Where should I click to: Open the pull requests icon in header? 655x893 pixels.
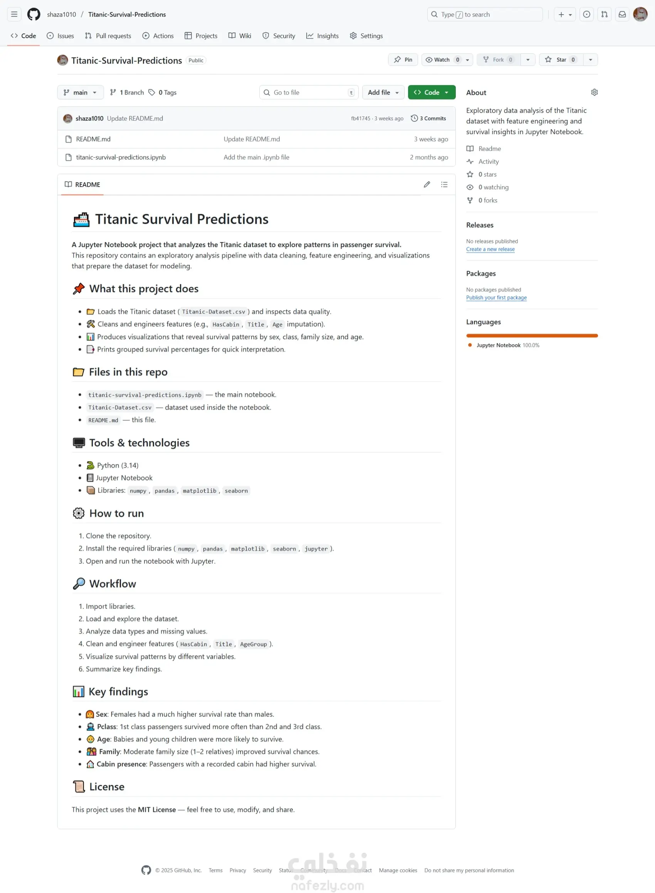604,15
